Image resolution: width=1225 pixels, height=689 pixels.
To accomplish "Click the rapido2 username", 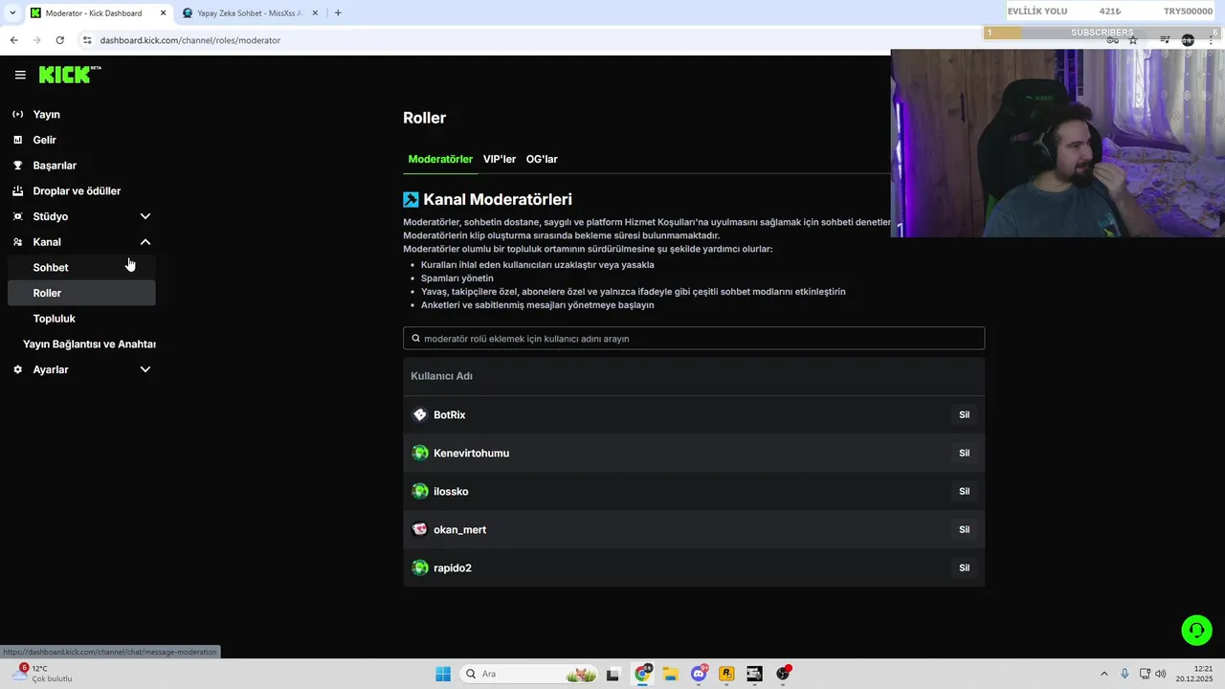I will tap(453, 567).
